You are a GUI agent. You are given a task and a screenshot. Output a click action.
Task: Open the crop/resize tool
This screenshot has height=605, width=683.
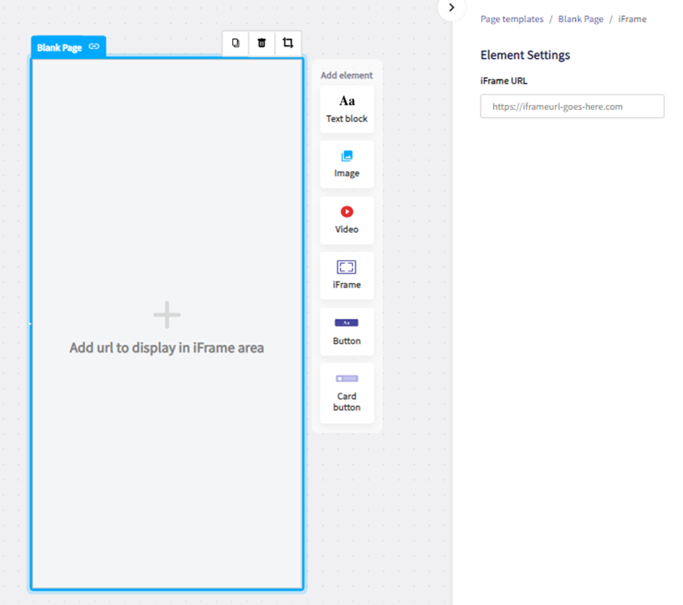[x=288, y=43]
